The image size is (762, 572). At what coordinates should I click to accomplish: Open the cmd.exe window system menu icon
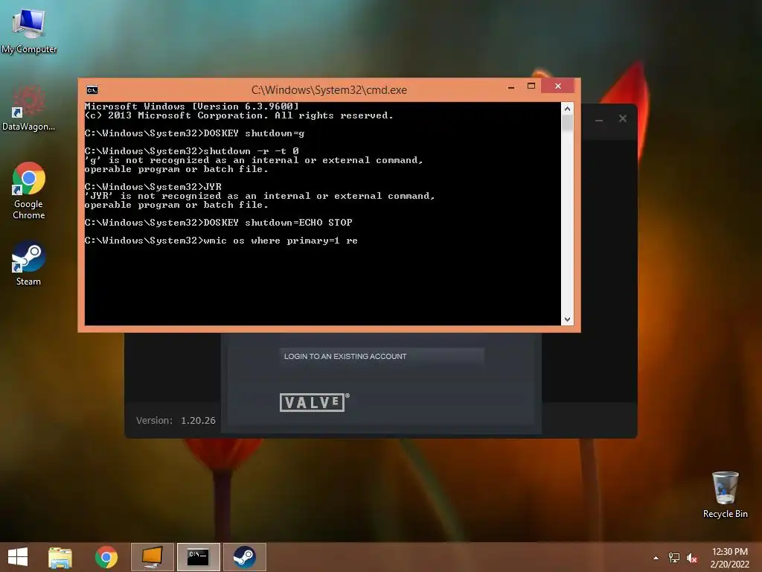(92, 90)
